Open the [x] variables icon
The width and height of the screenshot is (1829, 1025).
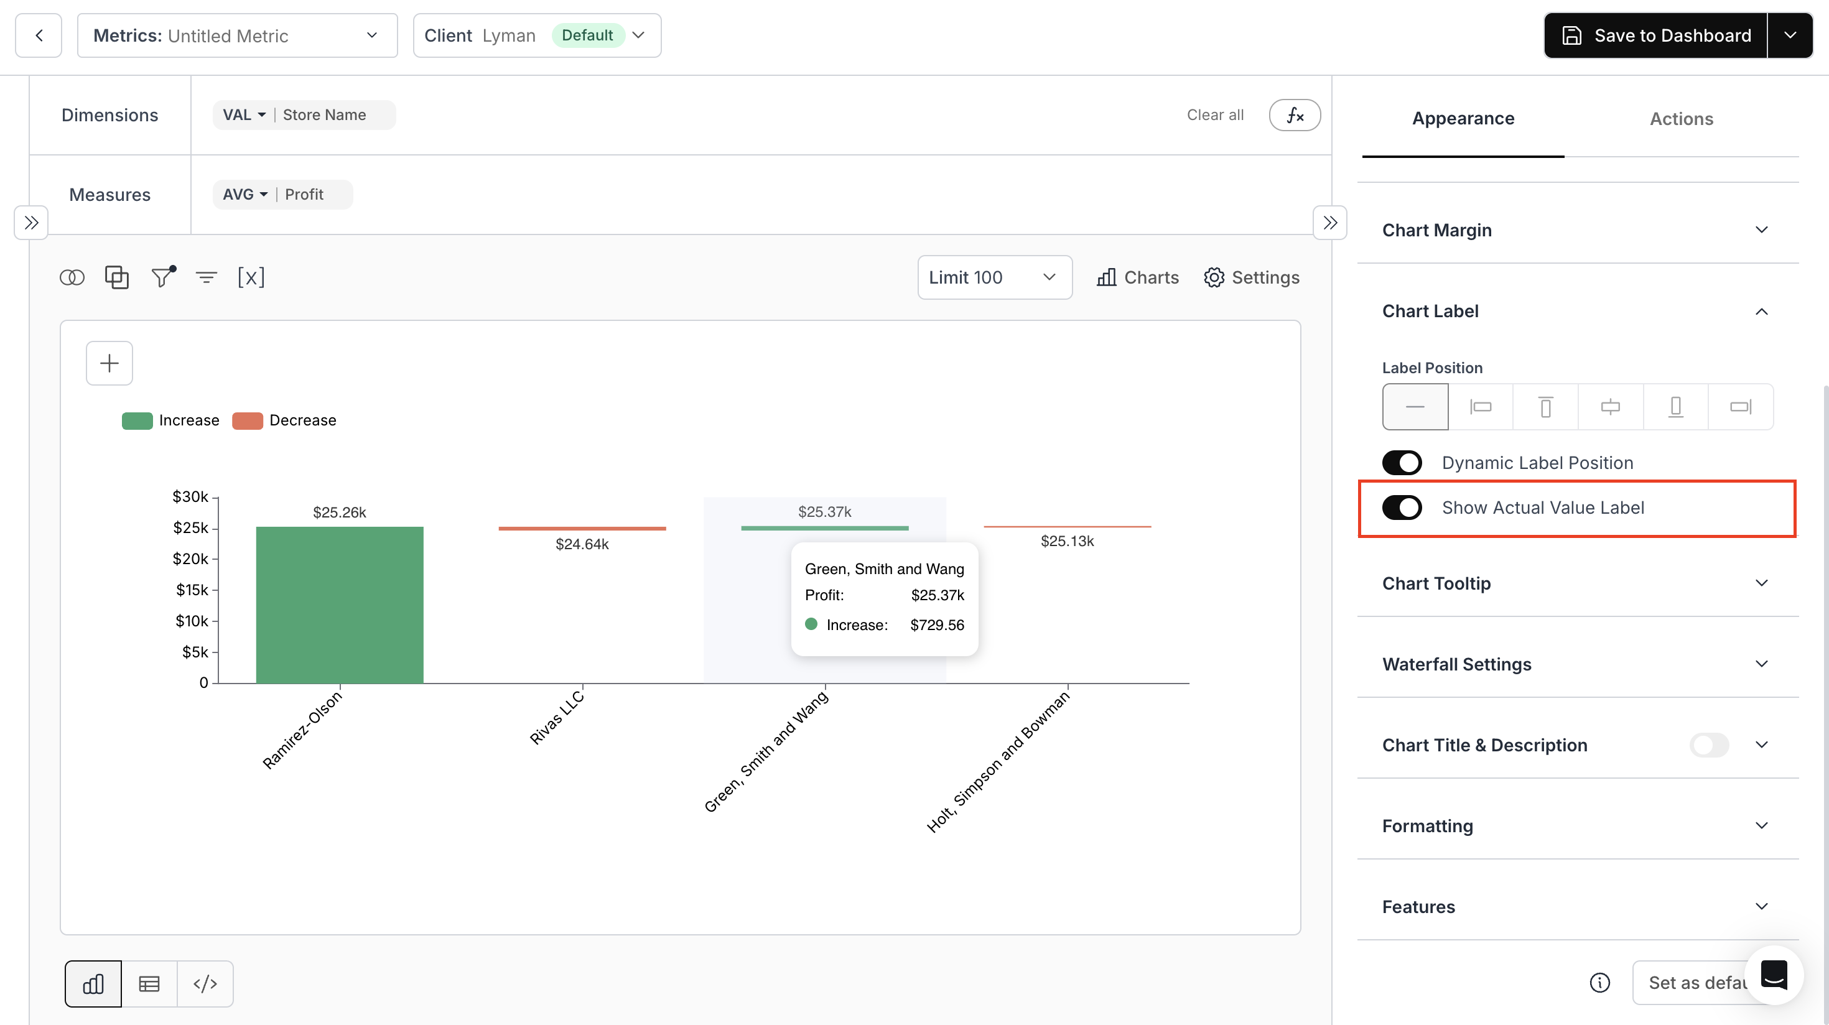click(251, 277)
